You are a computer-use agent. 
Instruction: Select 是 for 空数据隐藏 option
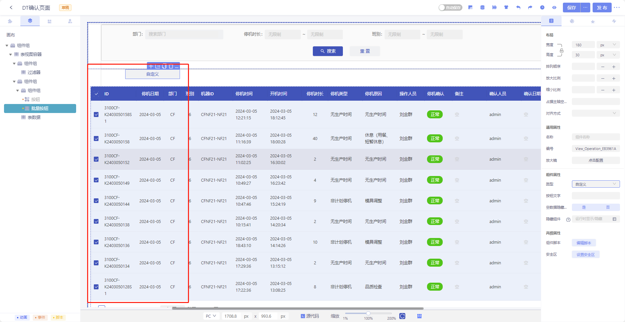click(x=584, y=207)
